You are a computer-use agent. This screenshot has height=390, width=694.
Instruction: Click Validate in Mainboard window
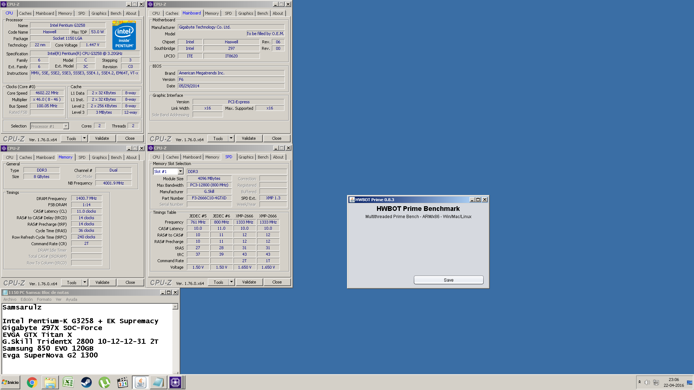click(249, 138)
